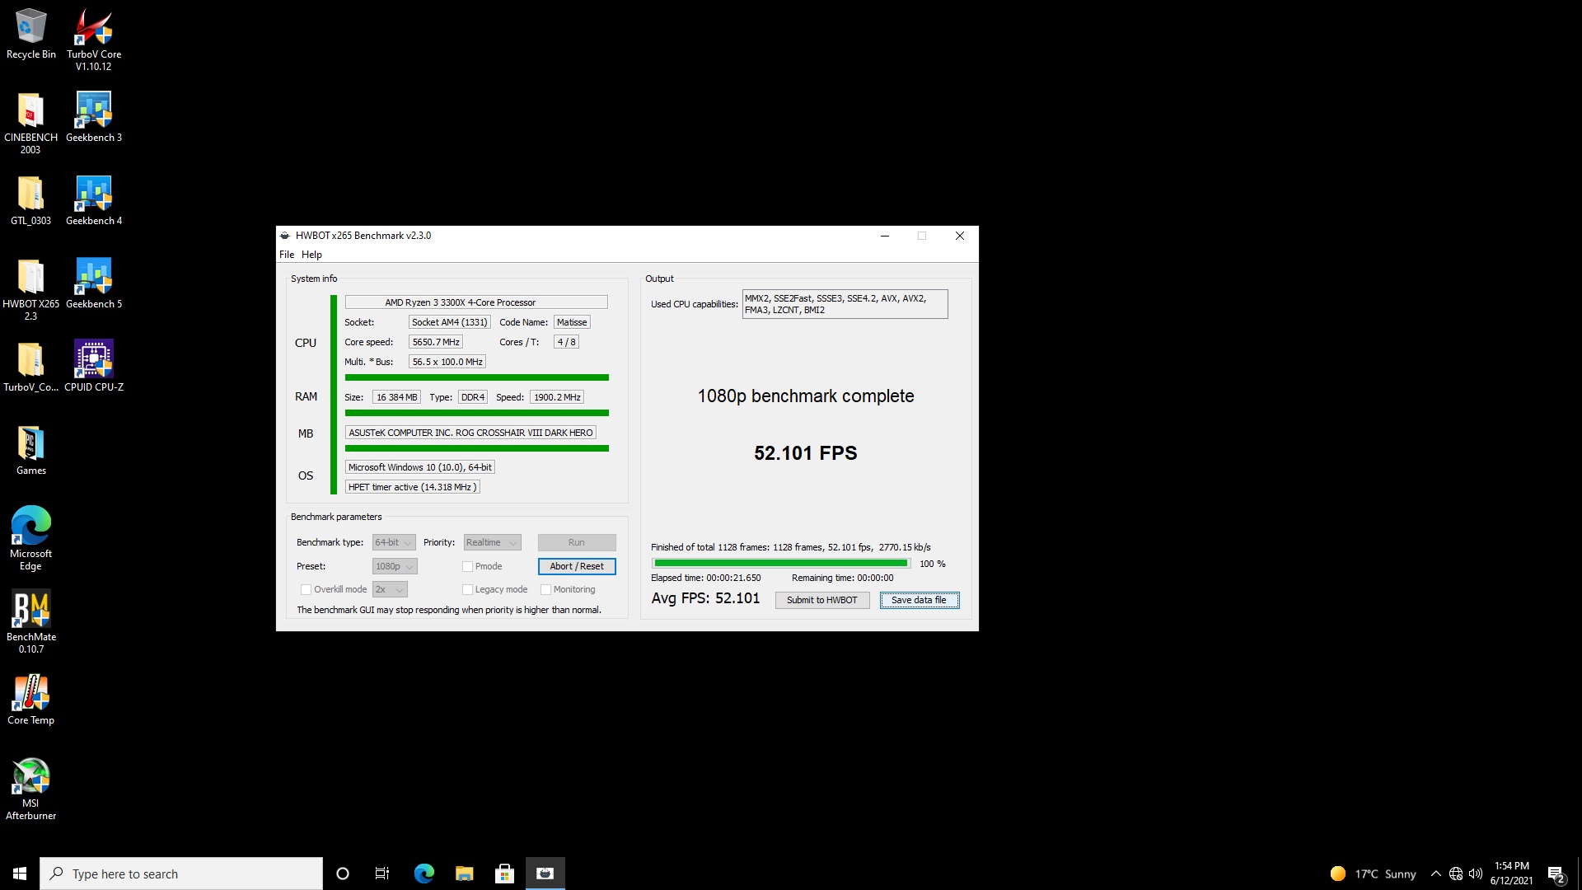Click the Core speed 5650.7 MHz field

tap(436, 342)
